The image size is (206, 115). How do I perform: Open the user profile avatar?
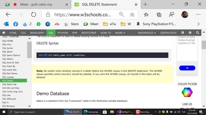coord(185,14)
